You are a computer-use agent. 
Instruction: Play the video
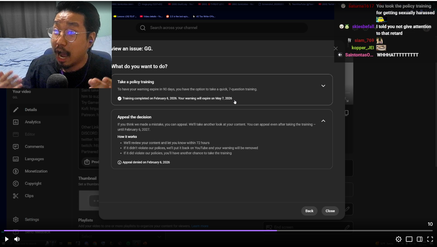click(x=7, y=239)
